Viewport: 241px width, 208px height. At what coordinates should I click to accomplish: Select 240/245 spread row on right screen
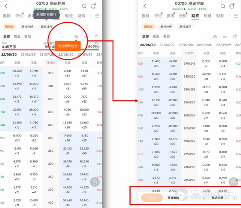click(x=190, y=64)
